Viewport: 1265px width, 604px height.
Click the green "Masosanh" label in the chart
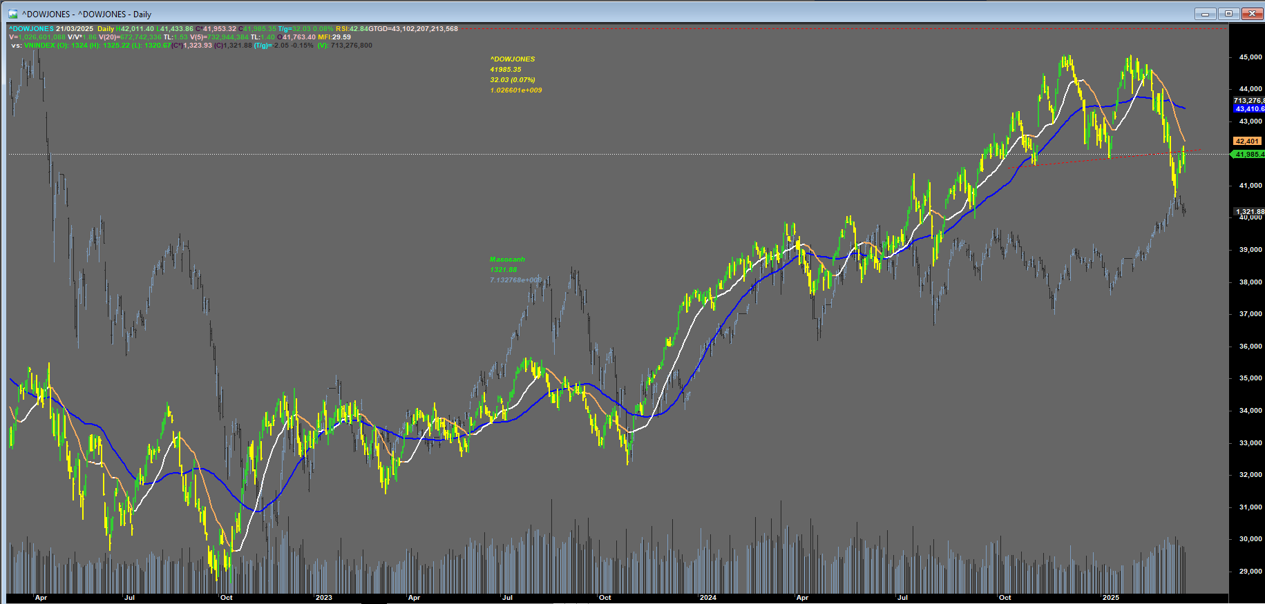(507, 260)
